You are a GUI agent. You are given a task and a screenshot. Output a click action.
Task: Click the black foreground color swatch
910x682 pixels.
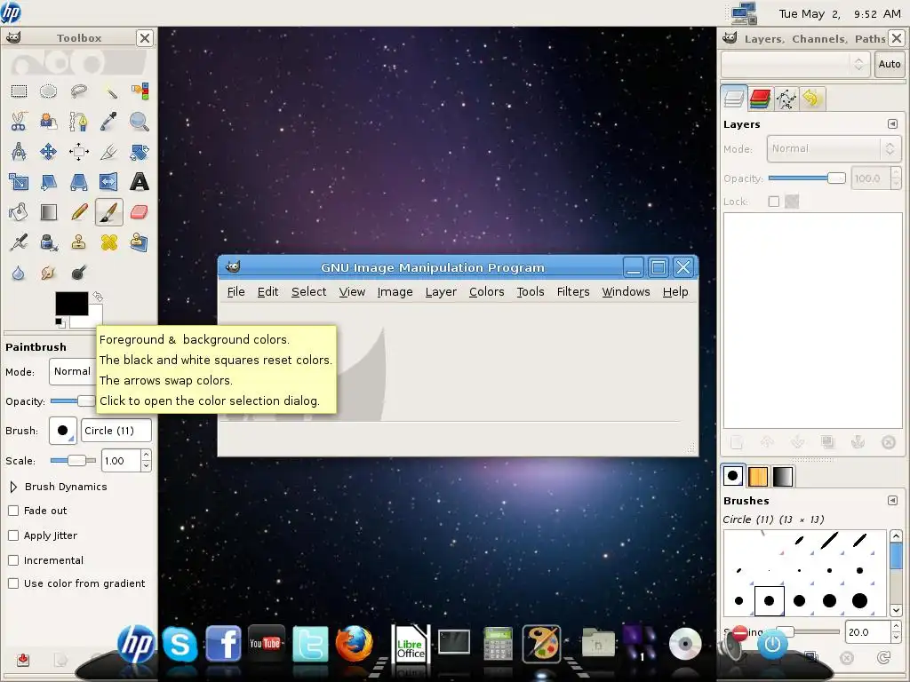click(71, 303)
